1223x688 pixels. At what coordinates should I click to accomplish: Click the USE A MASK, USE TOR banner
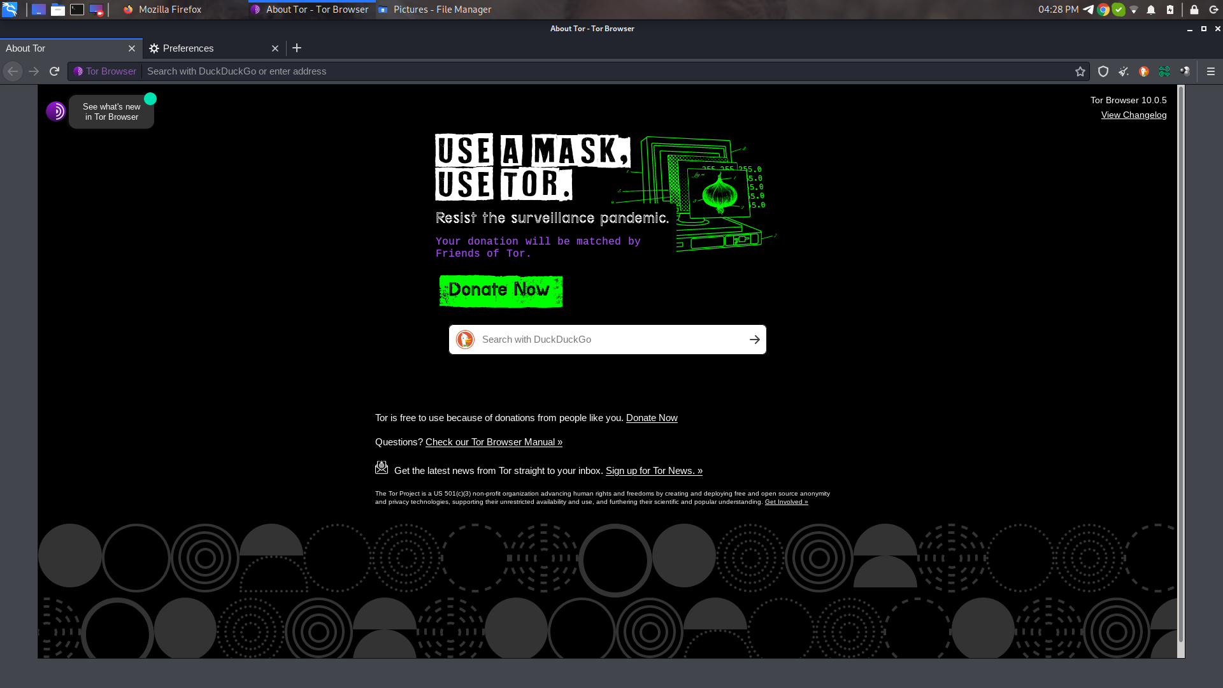(x=533, y=167)
